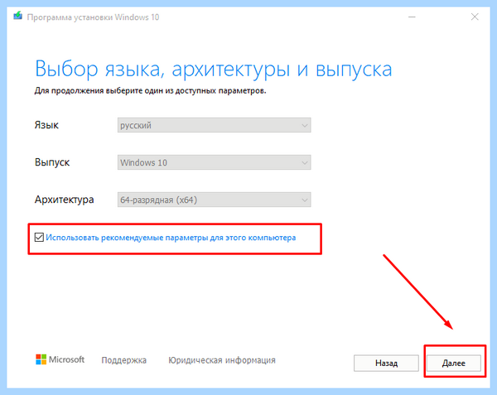Close the Windows 10 setup window
Image resolution: width=497 pixels, height=395 pixels.
[x=475, y=17]
